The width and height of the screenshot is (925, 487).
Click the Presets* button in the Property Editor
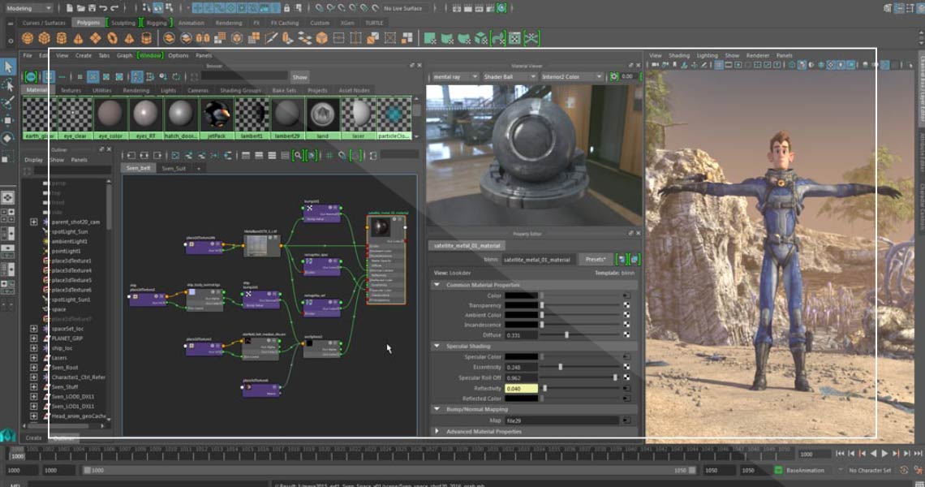coord(596,259)
